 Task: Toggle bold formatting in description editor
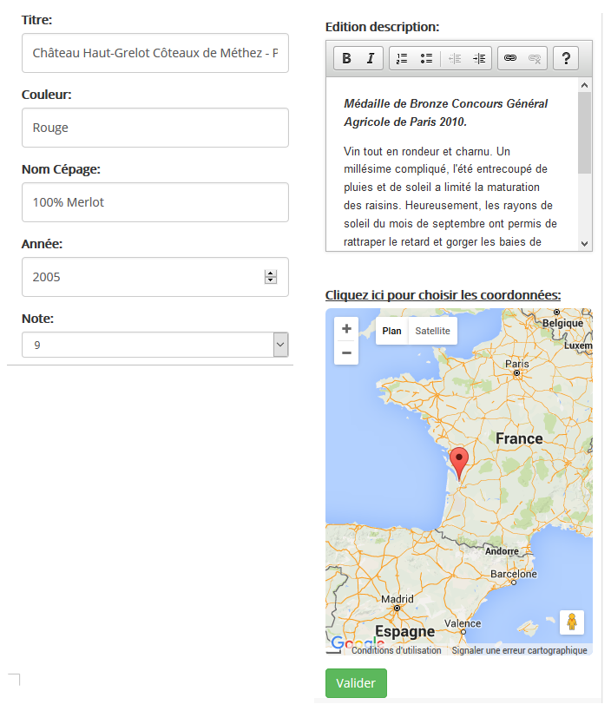click(346, 58)
